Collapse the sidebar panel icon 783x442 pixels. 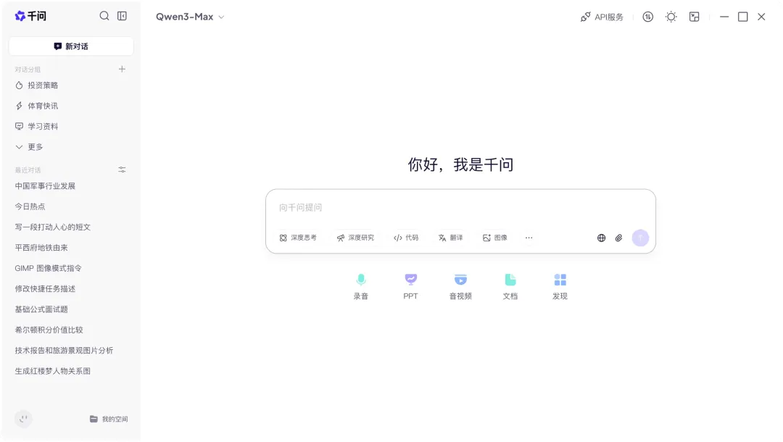pyautogui.click(x=122, y=16)
